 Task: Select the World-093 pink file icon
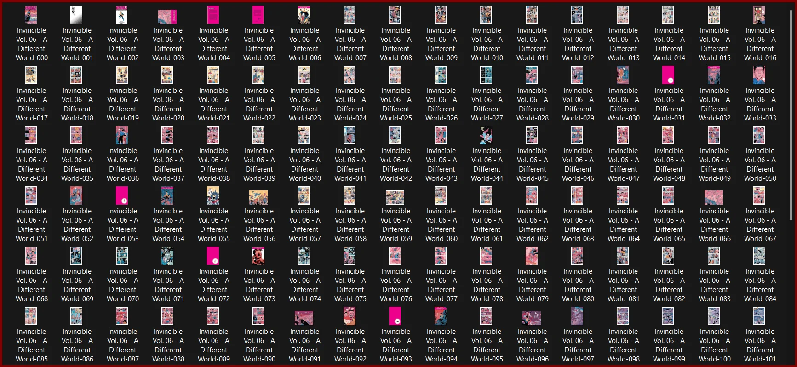[x=395, y=316]
